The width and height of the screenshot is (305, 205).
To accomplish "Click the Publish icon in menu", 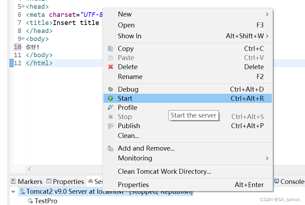I will click(110, 126).
